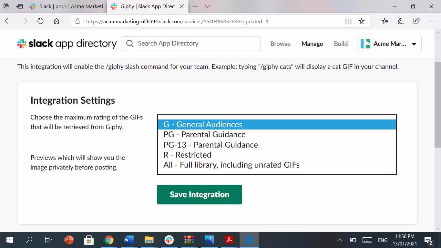Open the favorites hub icon

385,21
